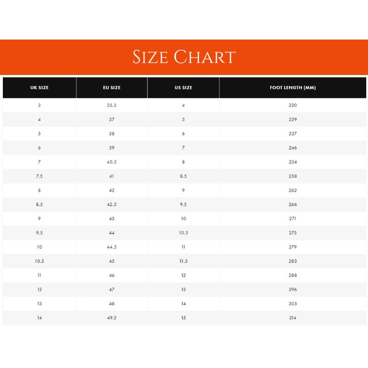Select the US SIZE column header

click(183, 87)
